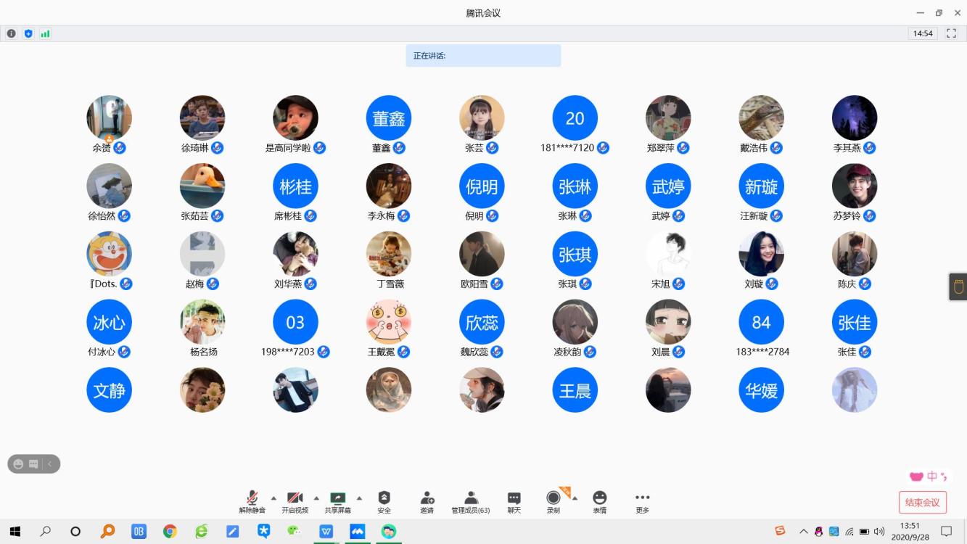Open WeChat from Windows taskbar

click(x=294, y=532)
